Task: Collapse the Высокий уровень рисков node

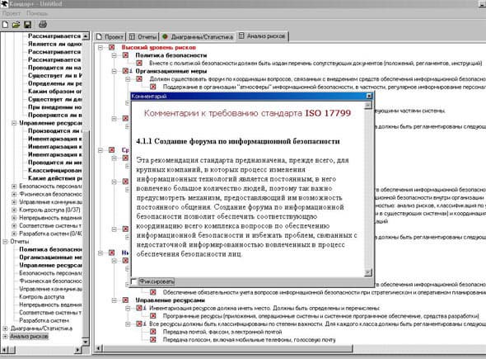Action: [100, 48]
